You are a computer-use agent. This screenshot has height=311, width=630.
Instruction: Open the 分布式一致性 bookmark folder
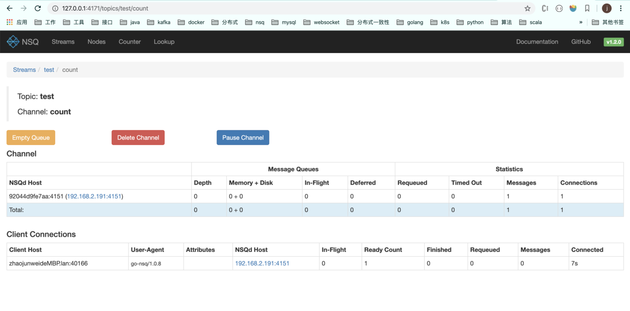click(368, 22)
